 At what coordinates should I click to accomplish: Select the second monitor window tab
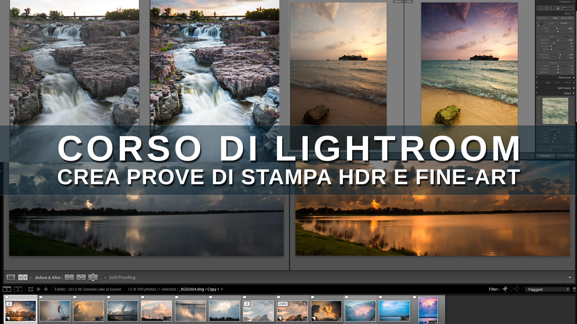tap(18, 289)
